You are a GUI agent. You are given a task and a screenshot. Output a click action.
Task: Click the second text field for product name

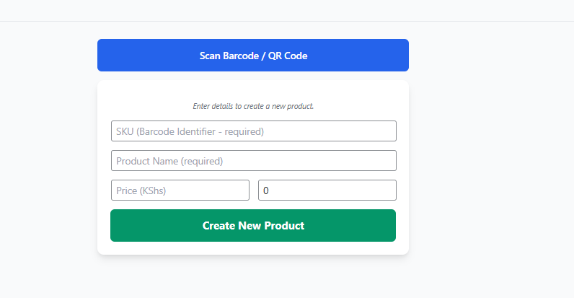click(x=253, y=161)
